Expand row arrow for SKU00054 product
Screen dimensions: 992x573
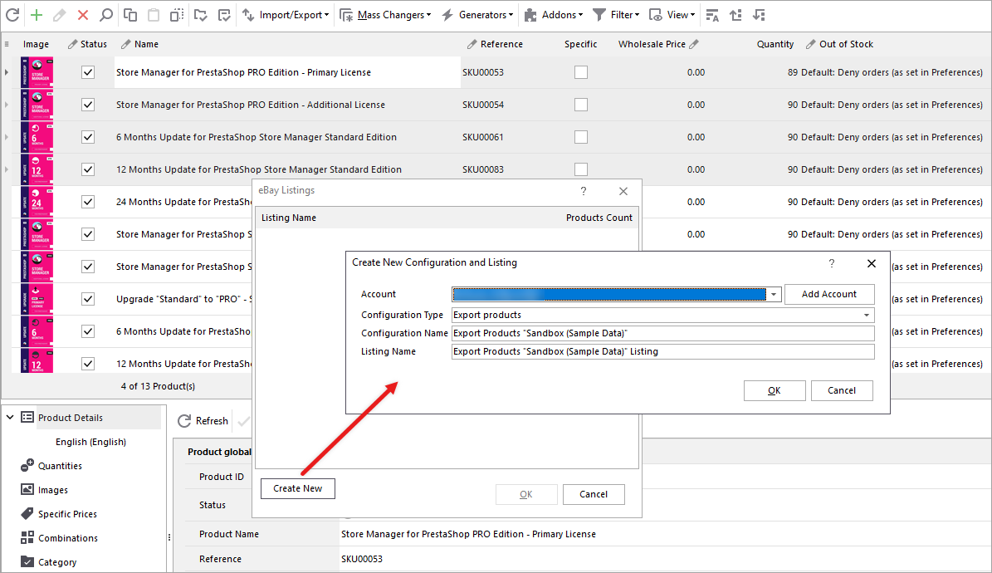coord(7,105)
